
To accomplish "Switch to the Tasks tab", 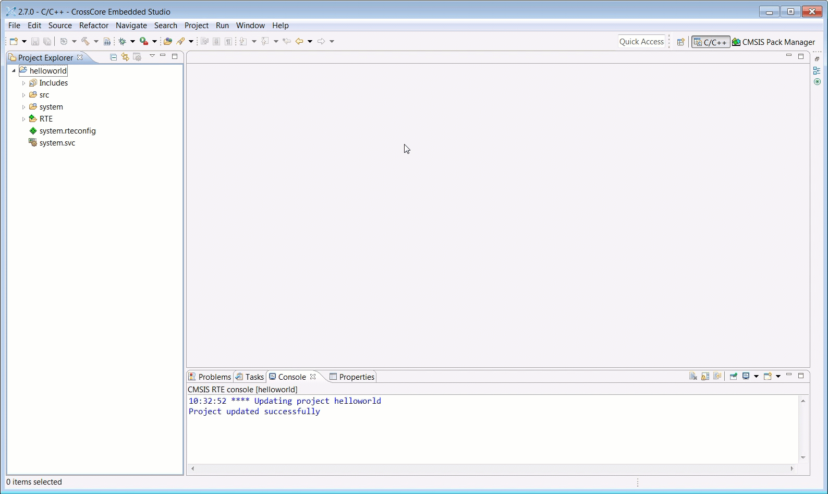I will coord(250,377).
